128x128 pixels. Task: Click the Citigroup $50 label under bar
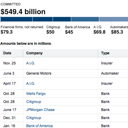[x=53, y=30]
